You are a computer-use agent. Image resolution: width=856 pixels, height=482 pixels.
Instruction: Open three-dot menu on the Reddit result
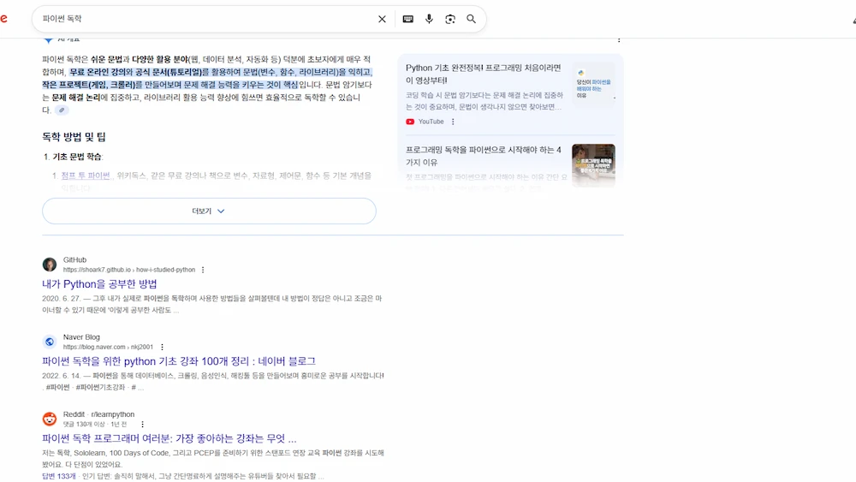tap(142, 424)
